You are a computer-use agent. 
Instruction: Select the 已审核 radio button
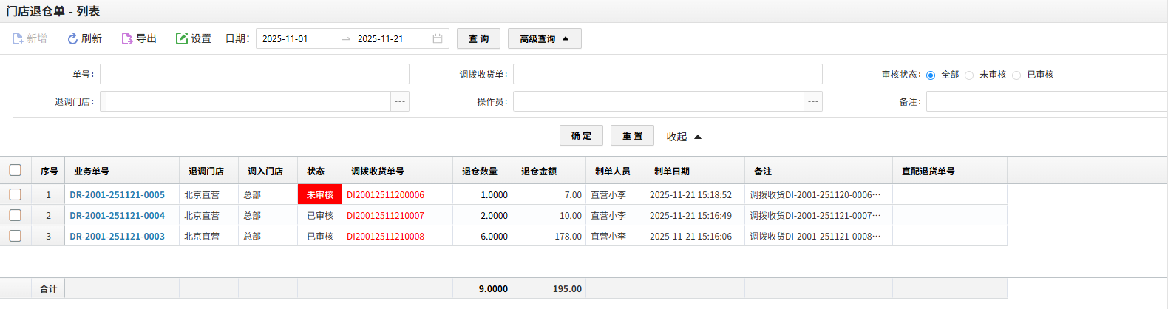pyautogui.click(x=1016, y=75)
